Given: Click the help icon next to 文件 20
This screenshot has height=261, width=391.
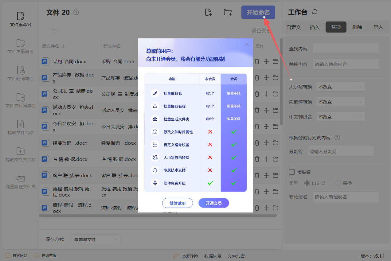Looking at the screenshot, I should point(76,13).
